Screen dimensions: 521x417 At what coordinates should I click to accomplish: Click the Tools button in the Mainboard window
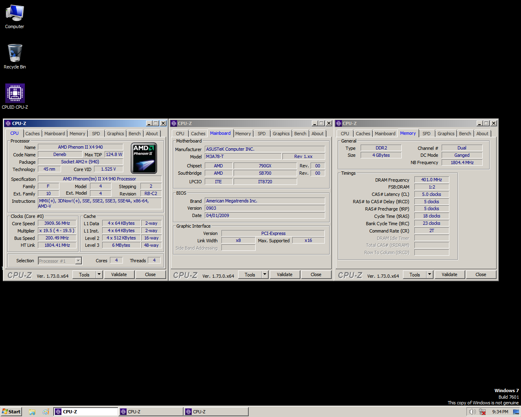250,274
